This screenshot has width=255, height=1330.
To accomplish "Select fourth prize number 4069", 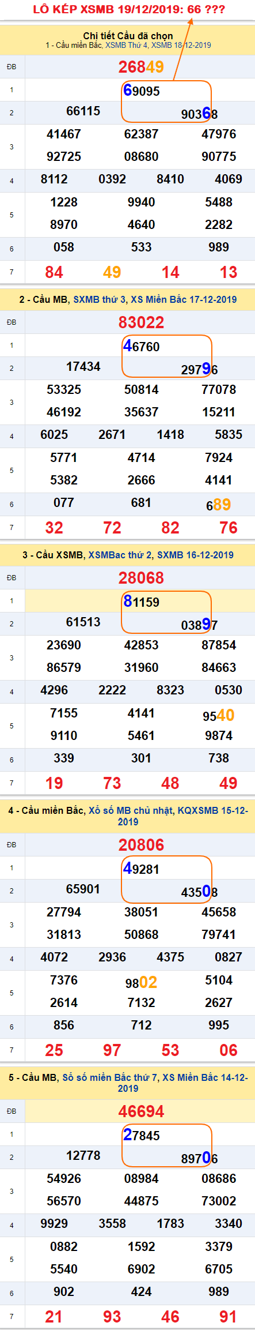I will click(x=229, y=179).
